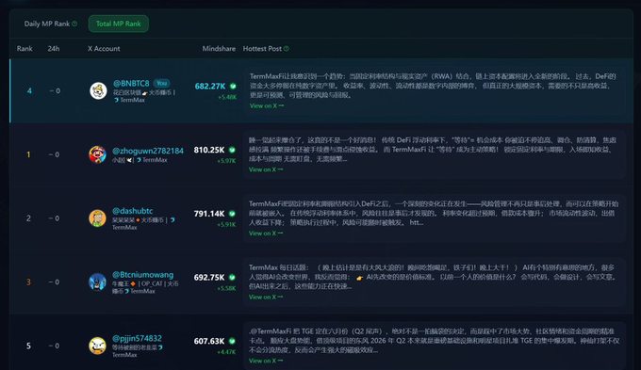Click the +4.47K change value
Viewport: 641px width, 370px height.
(226, 352)
